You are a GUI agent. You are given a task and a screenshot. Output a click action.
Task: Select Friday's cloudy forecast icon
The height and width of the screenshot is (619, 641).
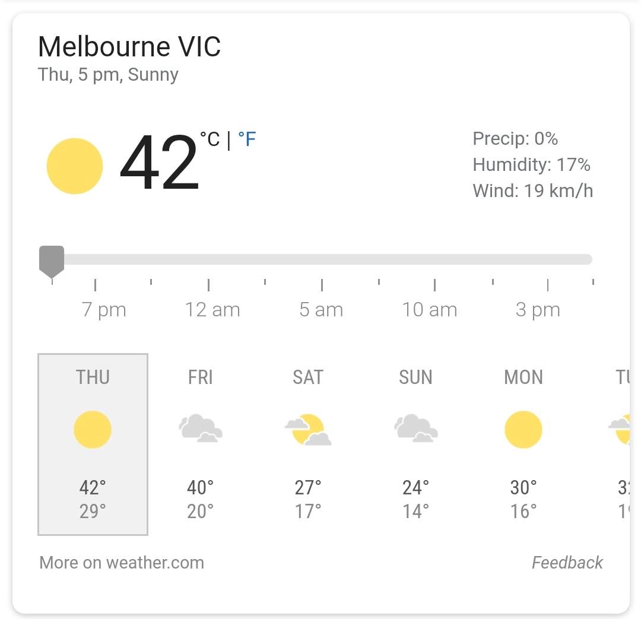coord(201,428)
